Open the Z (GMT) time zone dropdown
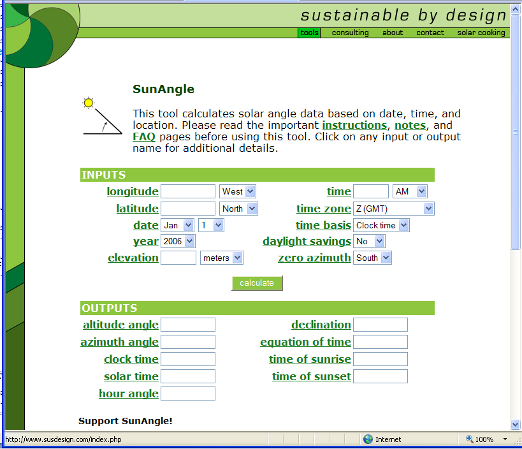 coord(394,209)
